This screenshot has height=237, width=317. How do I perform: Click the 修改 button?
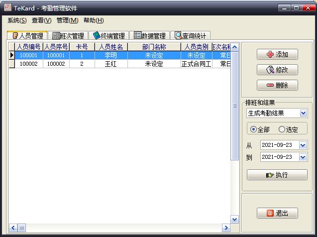pyautogui.click(x=277, y=70)
